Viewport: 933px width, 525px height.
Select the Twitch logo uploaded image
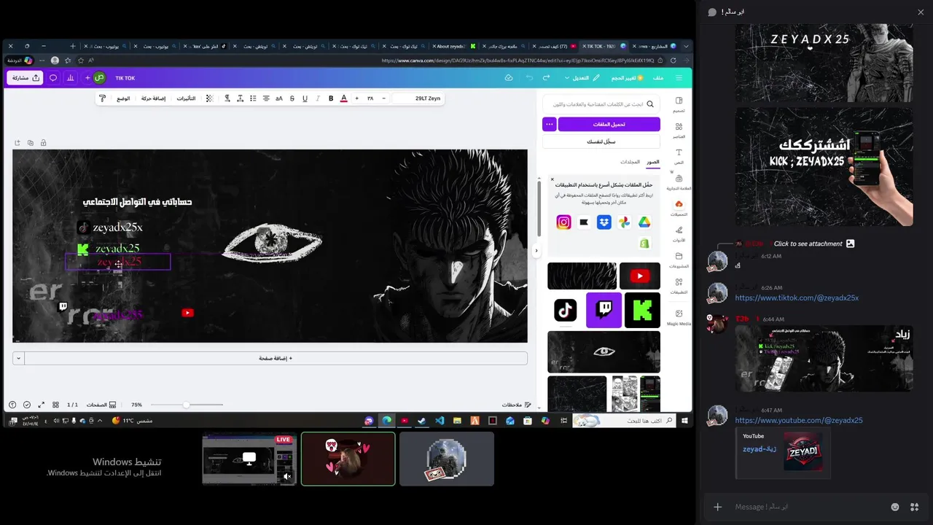604,310
